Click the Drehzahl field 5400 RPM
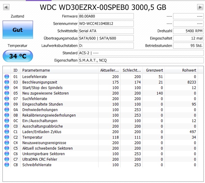This screenshot has width=205, height=183. click(x=188, y=31)
